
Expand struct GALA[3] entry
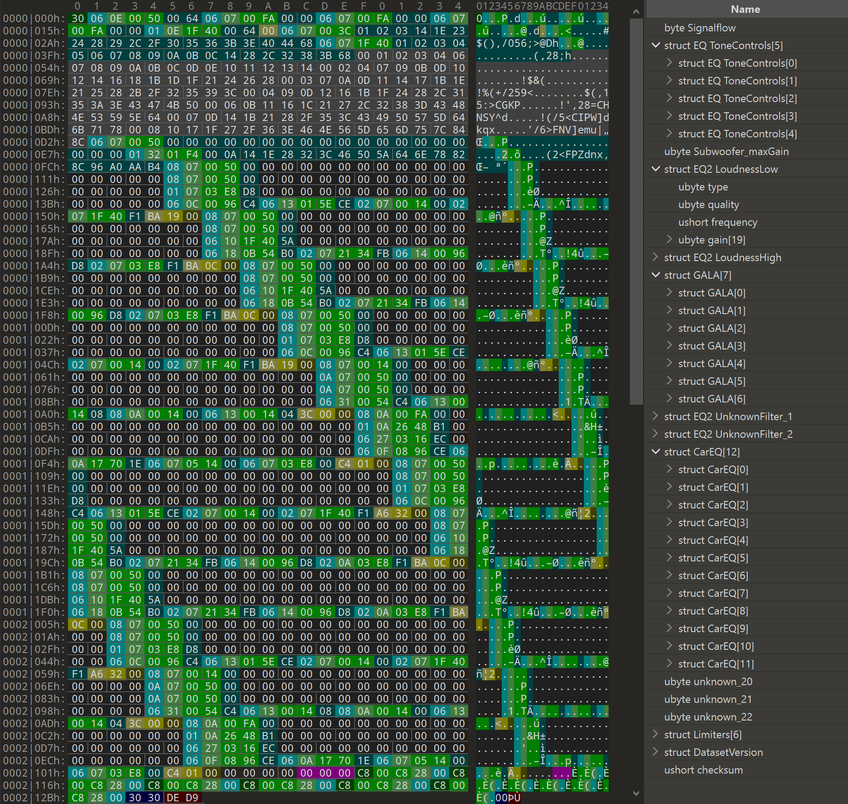[x=669, y=346]
